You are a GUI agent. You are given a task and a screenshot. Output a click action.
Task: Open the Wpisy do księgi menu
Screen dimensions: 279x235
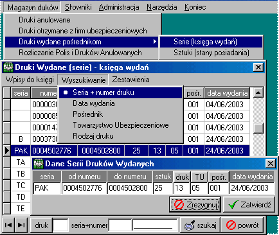[30, 80]
